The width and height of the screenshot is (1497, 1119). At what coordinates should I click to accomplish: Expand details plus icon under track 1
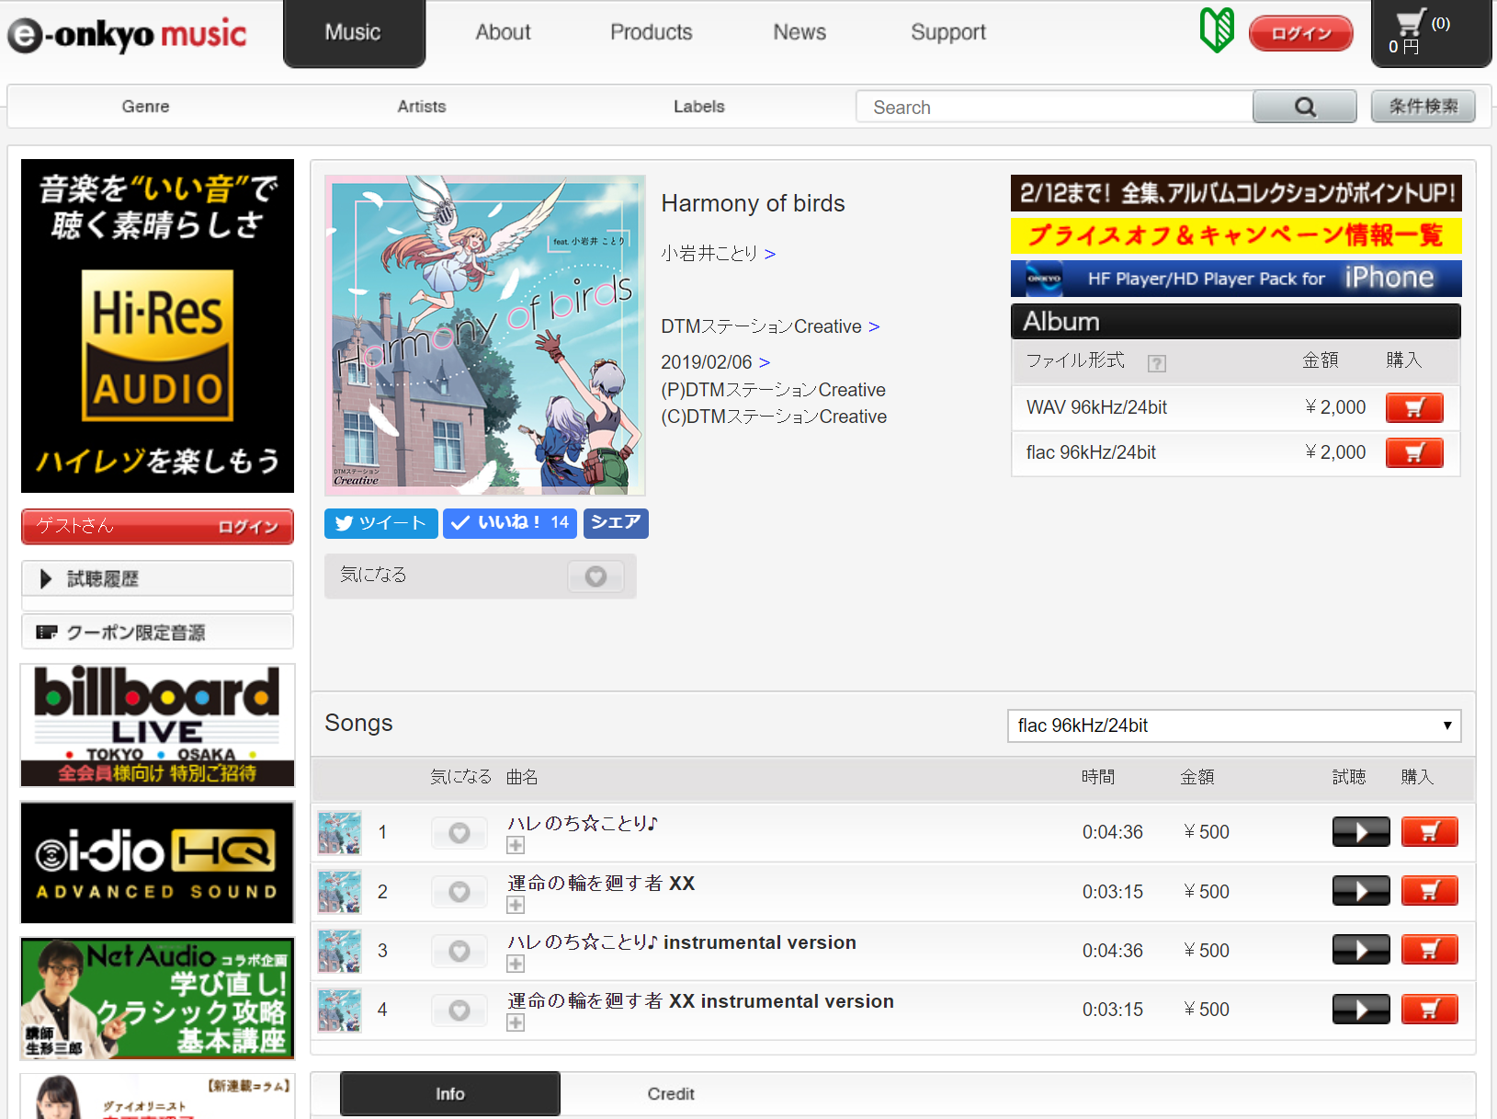[516, 846]
